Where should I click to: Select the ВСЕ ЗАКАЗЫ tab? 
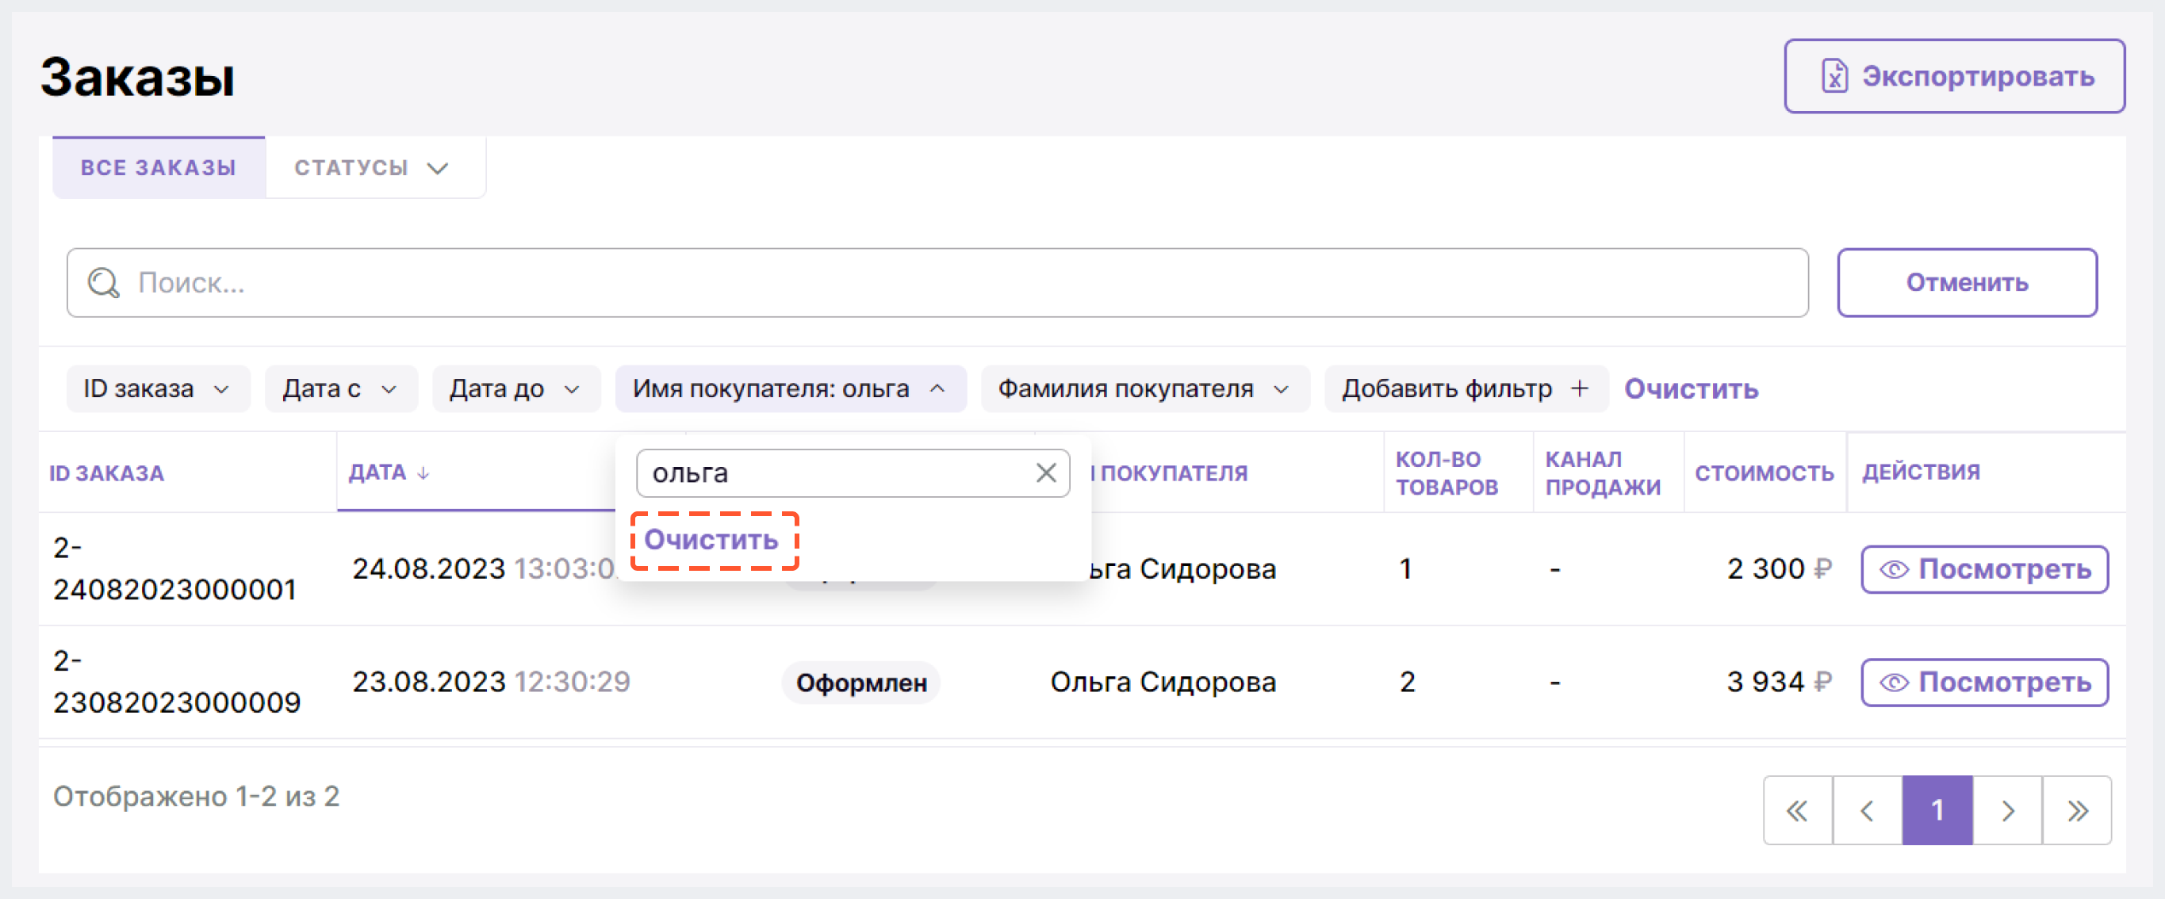tap(159, 168)
